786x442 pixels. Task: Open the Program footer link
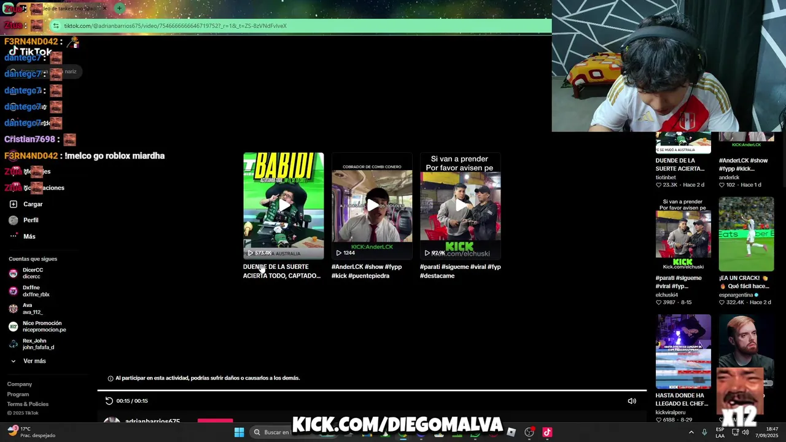pyautogui.click(x=18, y=394)
